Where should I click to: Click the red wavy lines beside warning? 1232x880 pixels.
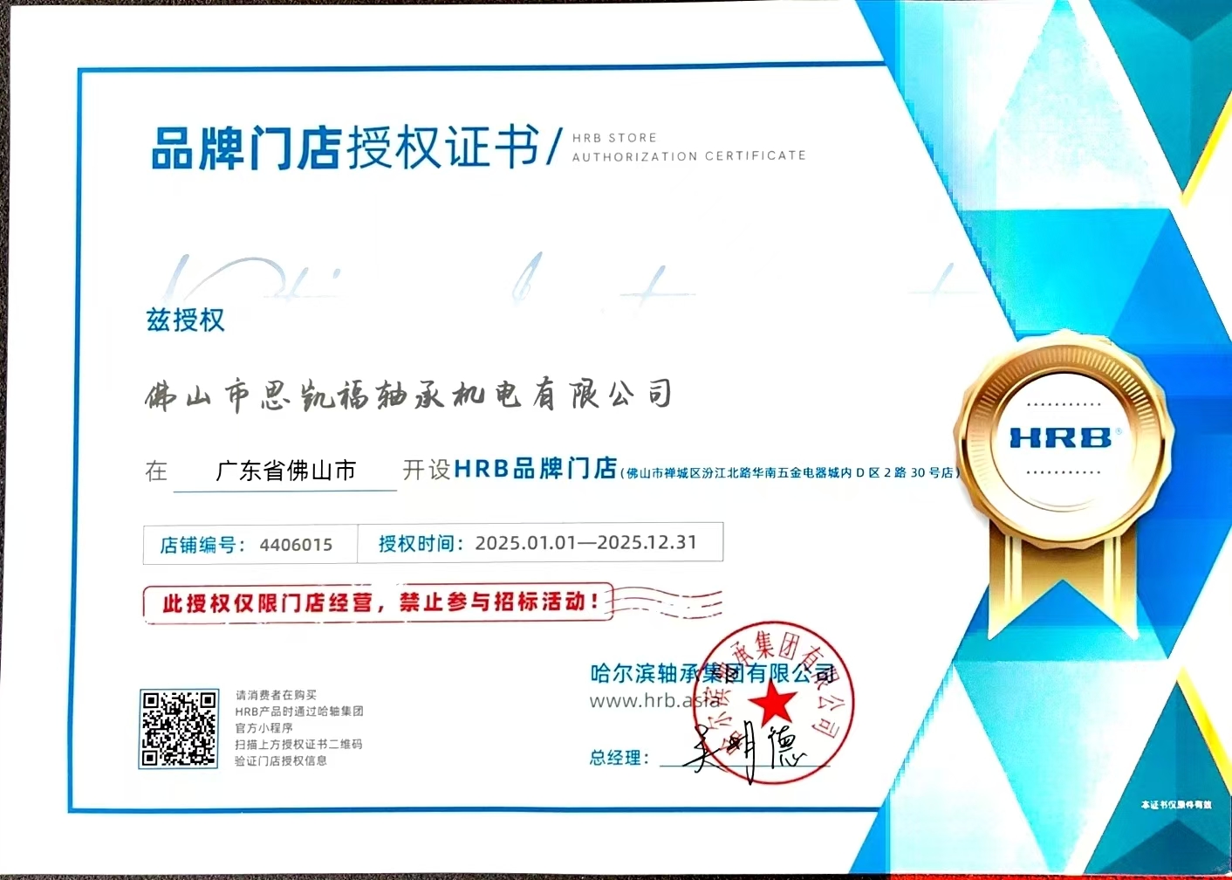coord(668,602)
